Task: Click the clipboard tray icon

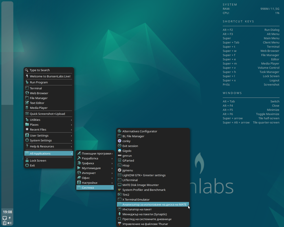Action: click(x=5, y=223)
